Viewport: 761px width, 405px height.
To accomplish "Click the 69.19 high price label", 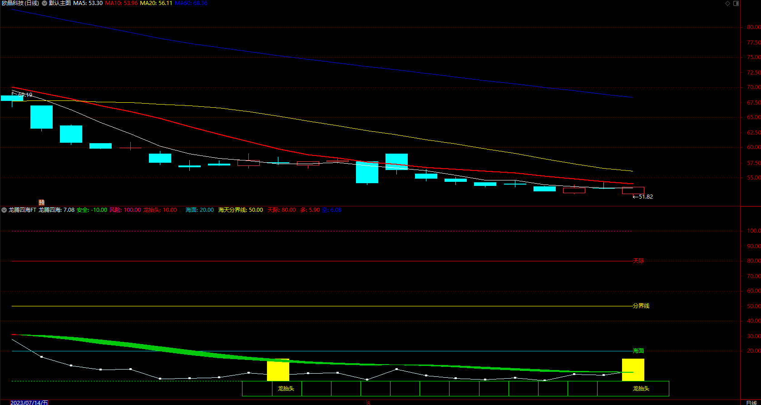I will coord(25,95).
